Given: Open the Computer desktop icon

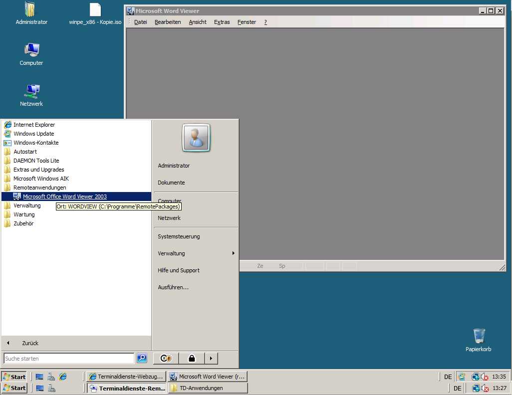Looking at the screenshot, I should click(31, 54).
